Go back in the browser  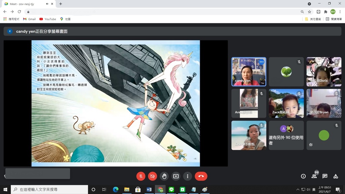pos(5,12)
